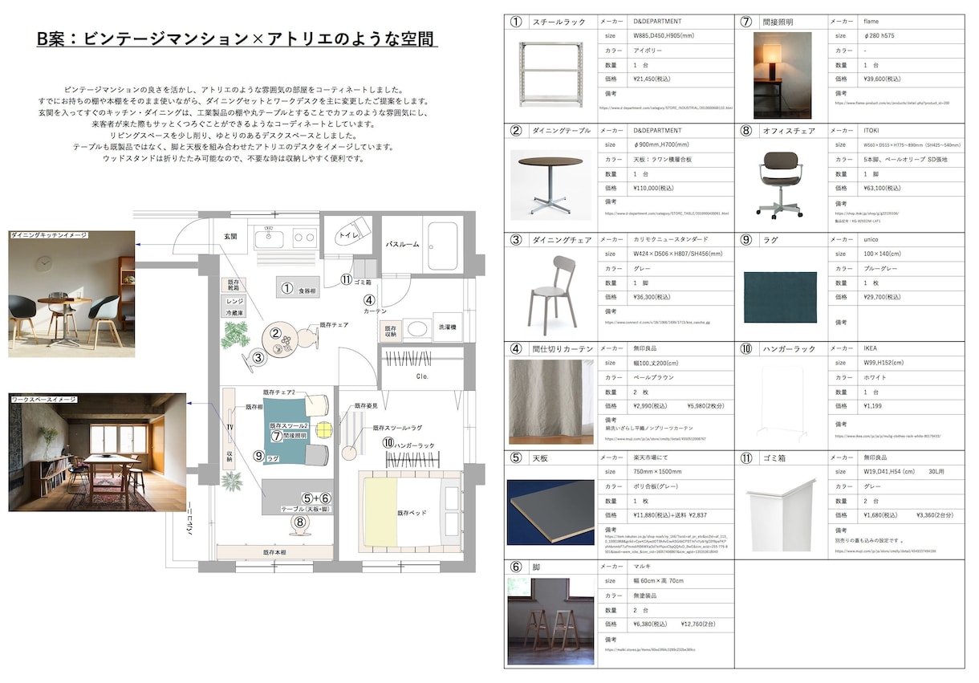Select the wooden trestle legs photo
This screenshot has height=683, width=979.
point(550,621)
